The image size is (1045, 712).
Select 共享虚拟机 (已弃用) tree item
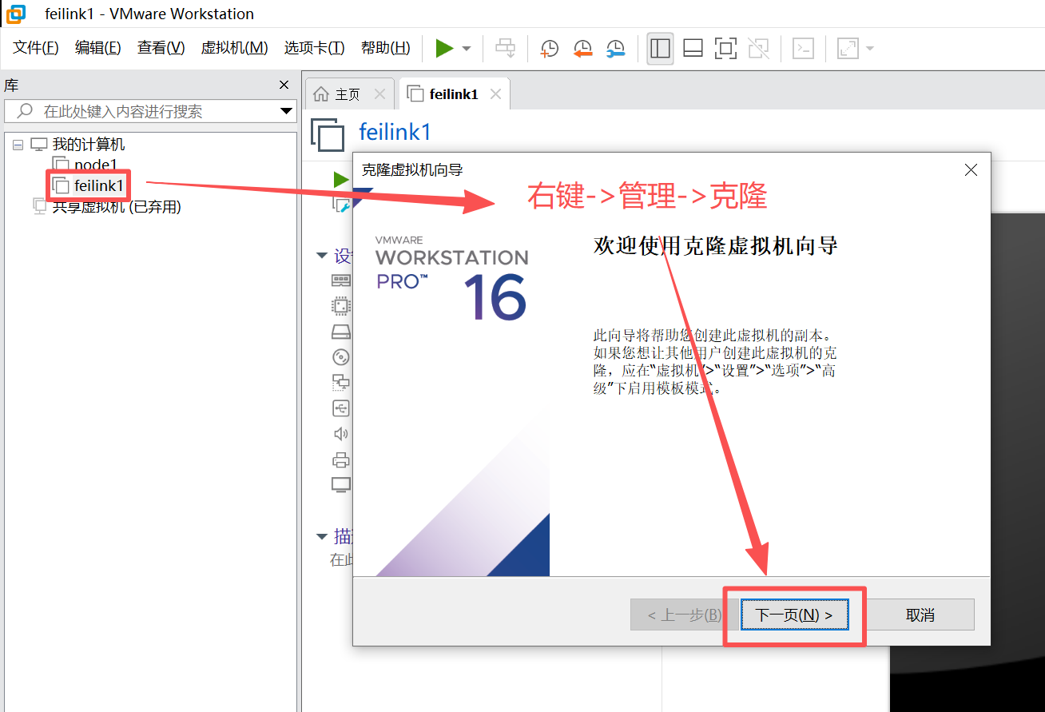[x=116, y=207]
